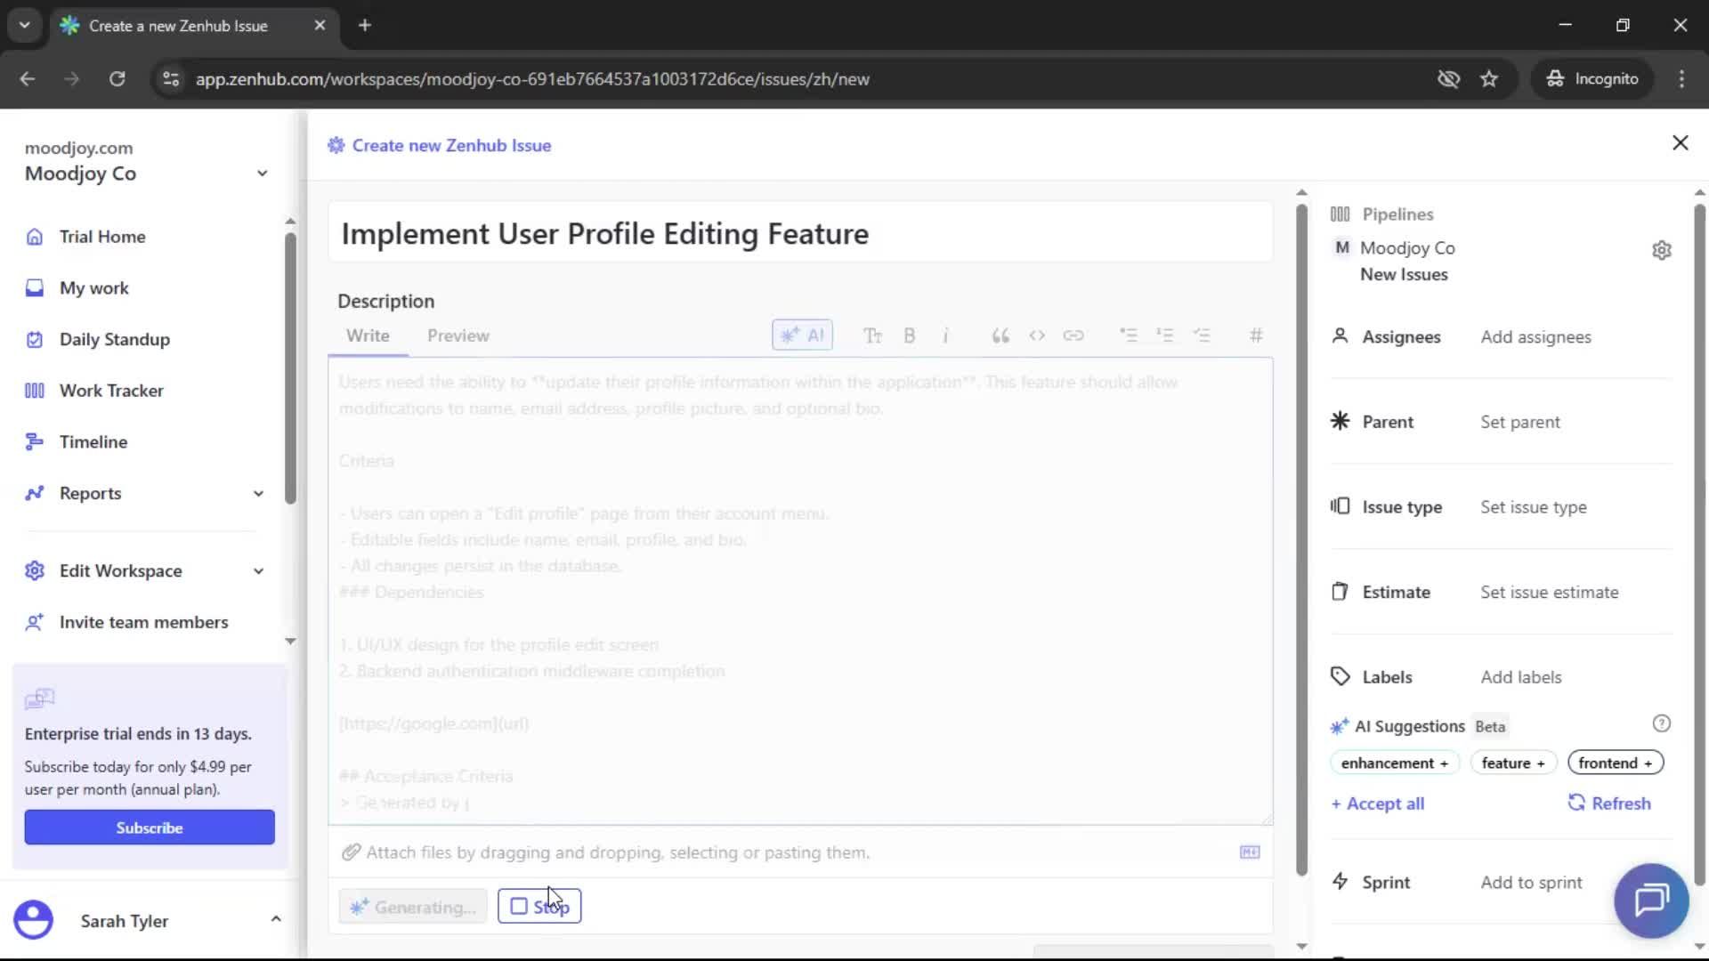
Task: Switch to the Preview tab
Action: click(x=458, y=335)
